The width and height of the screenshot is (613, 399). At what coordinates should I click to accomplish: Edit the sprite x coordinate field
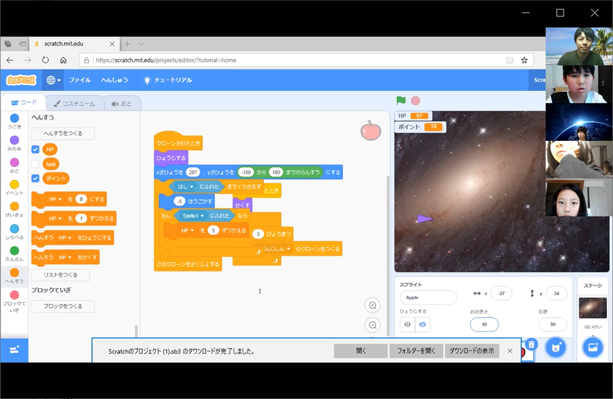pos(502,293)
